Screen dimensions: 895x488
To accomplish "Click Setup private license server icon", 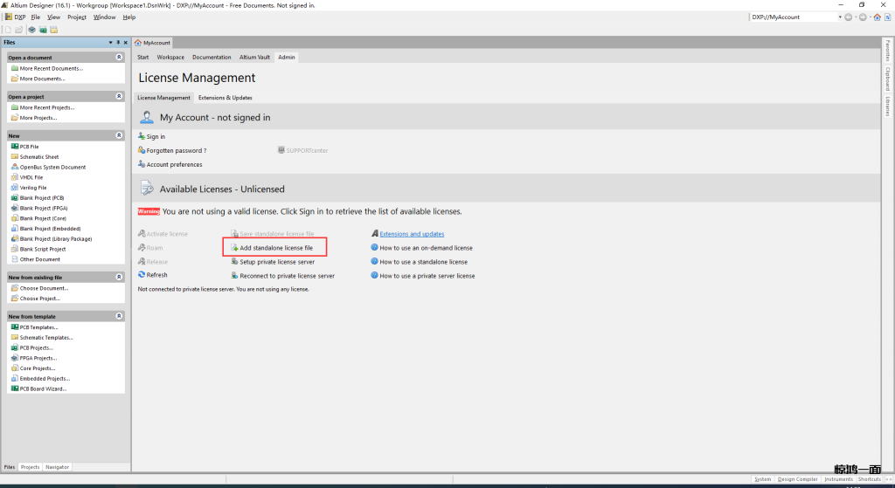I will point(234,262).
